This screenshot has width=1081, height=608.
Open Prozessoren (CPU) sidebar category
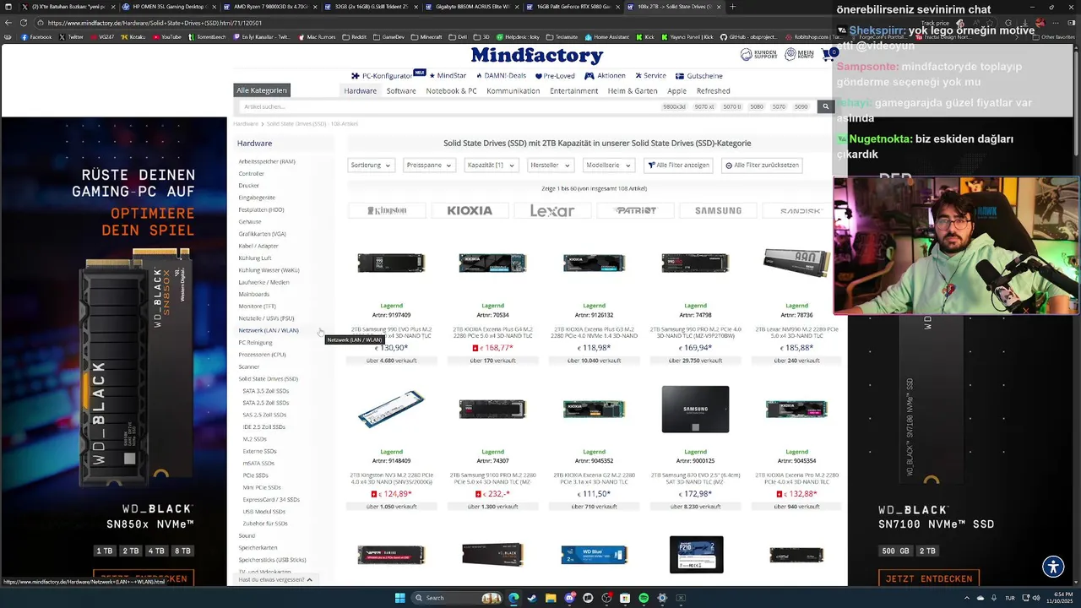pos(262,355)
